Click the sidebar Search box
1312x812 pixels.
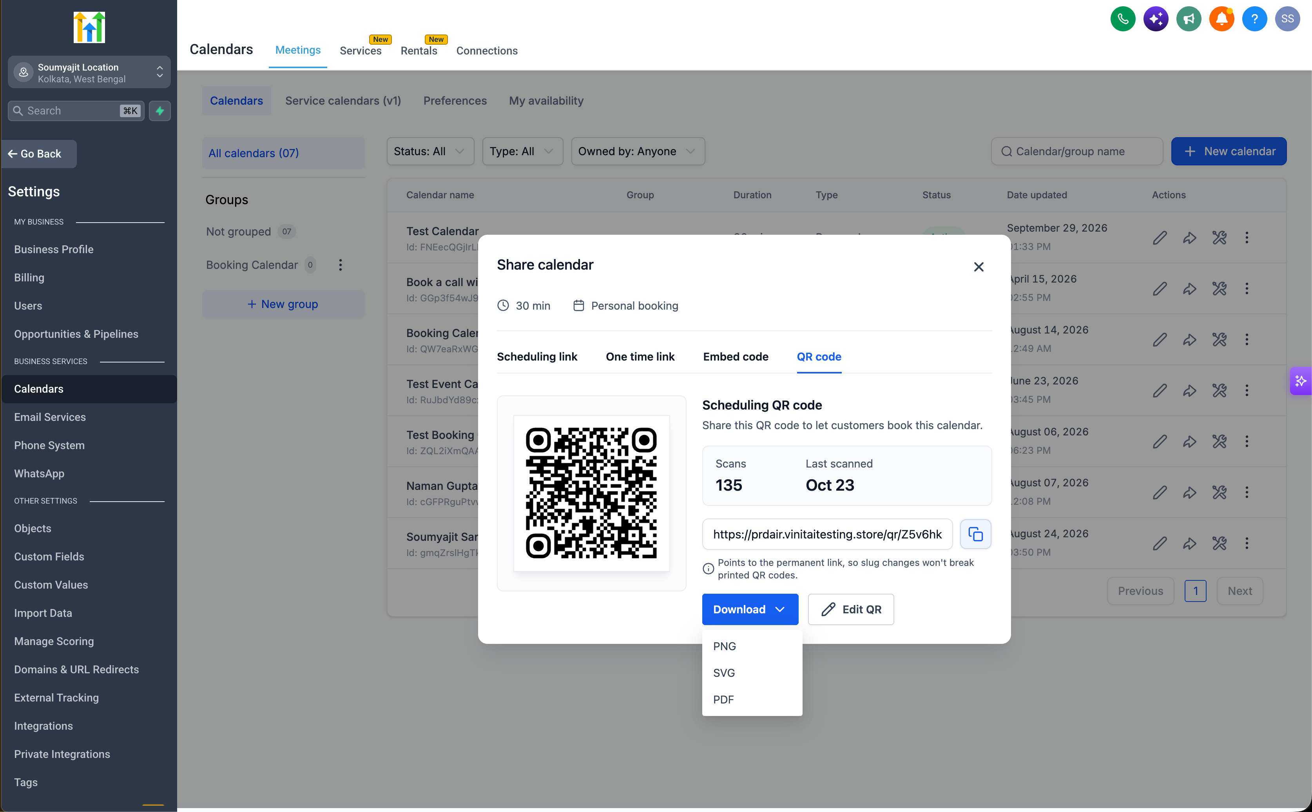point(76,111)
